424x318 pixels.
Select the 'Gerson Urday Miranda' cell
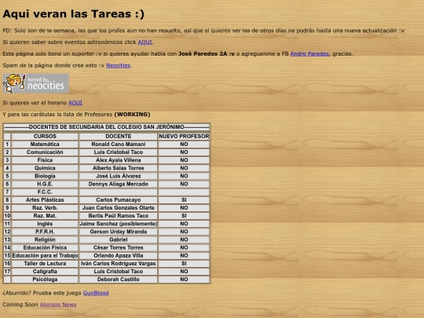pyautogui.click(x=118, y=232)
